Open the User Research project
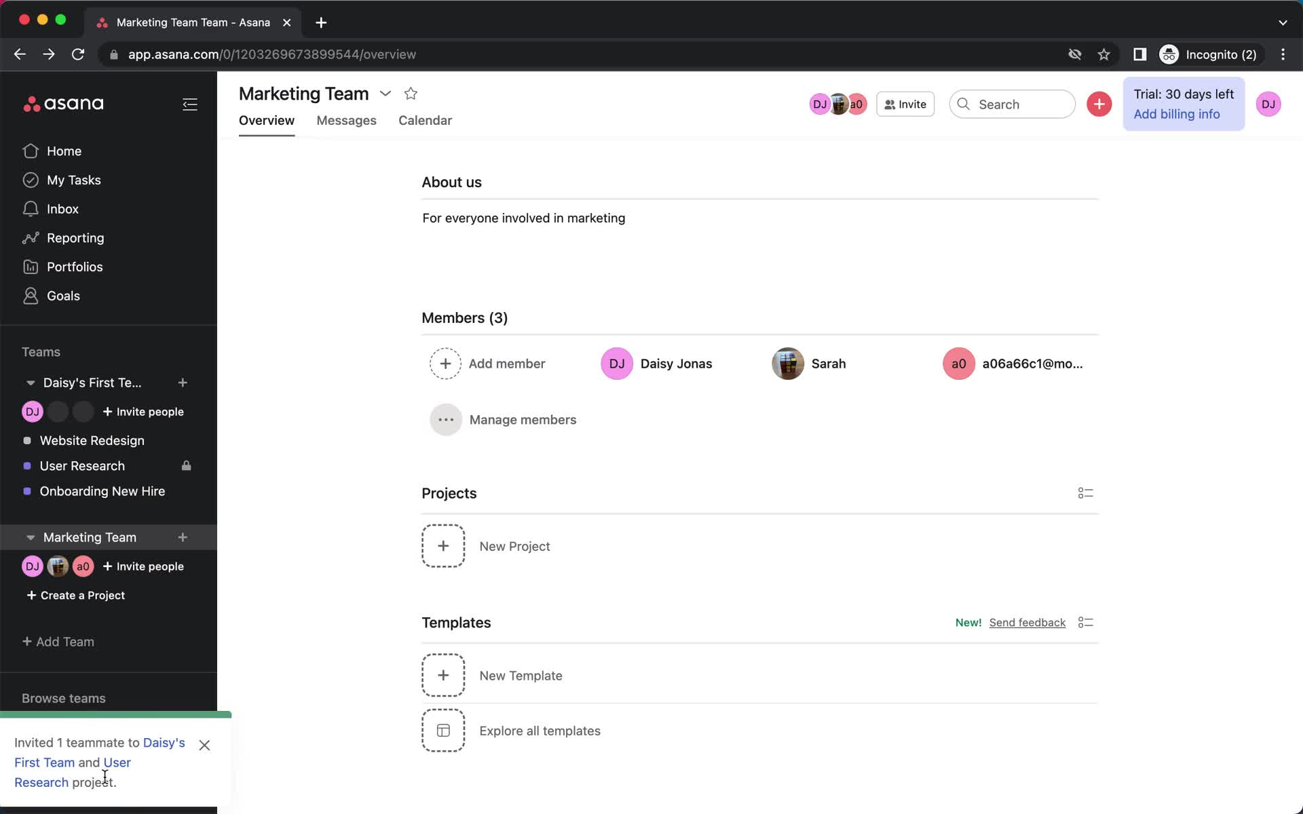 click(x=82, y=466)
